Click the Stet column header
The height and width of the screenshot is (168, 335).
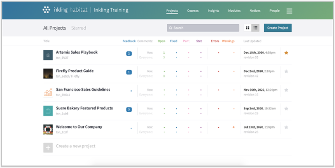click(x=199, y=41)
